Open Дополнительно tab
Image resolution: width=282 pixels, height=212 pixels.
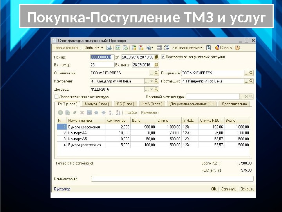(234, 104)
